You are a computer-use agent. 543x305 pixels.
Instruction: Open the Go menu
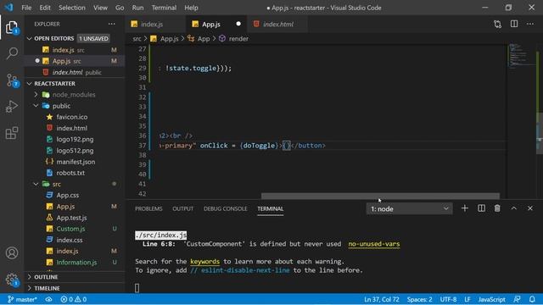120,8
